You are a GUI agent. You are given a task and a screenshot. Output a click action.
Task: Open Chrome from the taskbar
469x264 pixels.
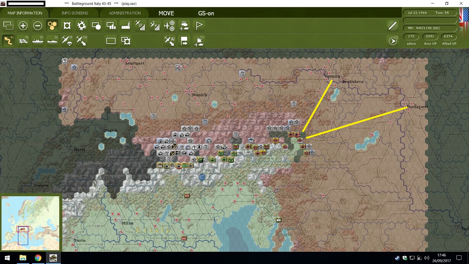38,258
